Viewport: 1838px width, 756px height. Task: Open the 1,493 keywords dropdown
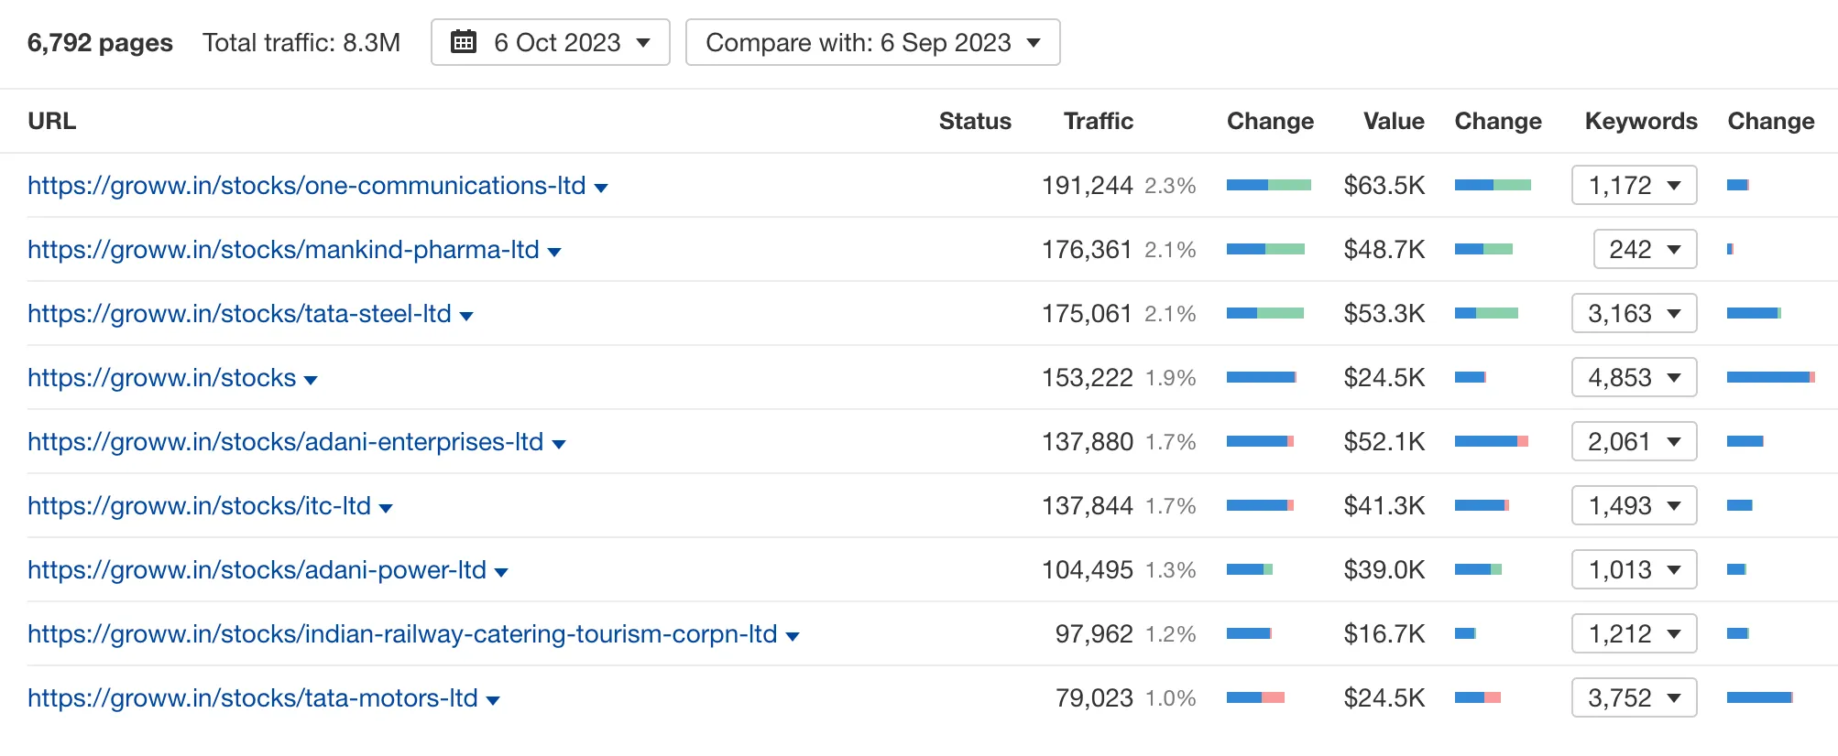pos(1635,505)
